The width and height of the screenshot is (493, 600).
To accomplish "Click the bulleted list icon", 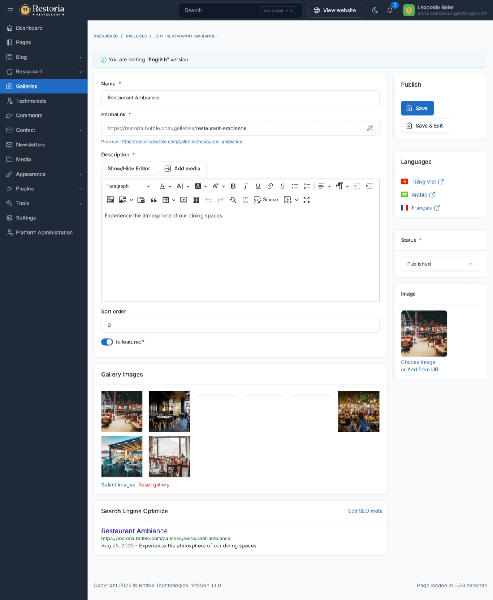I will coord(295,186).
